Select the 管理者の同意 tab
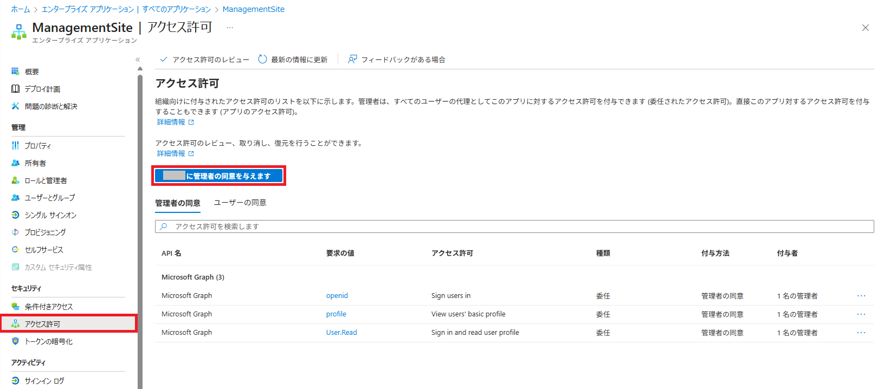The height and width of the screenshot is (389, 884). [x=178, y=203]
